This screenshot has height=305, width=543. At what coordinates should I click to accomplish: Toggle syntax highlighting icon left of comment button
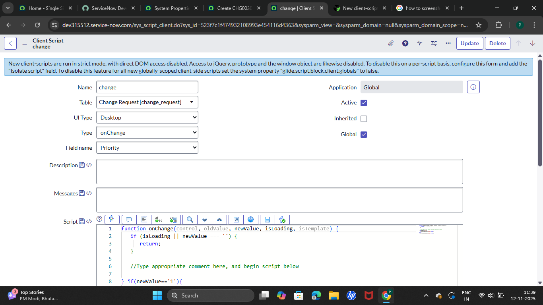tap(112, 219)
